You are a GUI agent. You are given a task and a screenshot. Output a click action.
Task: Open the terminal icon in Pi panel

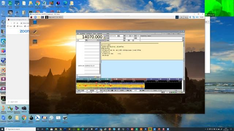[x=42, y=17]
